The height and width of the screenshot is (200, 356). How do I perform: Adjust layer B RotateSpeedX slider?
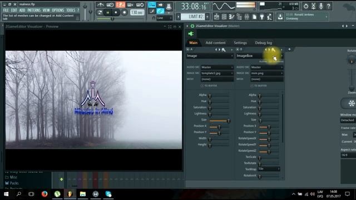point(269,139)
